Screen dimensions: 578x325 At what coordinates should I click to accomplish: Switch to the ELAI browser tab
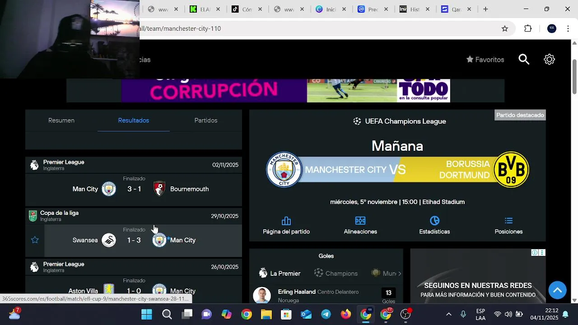tap(205, 9)
